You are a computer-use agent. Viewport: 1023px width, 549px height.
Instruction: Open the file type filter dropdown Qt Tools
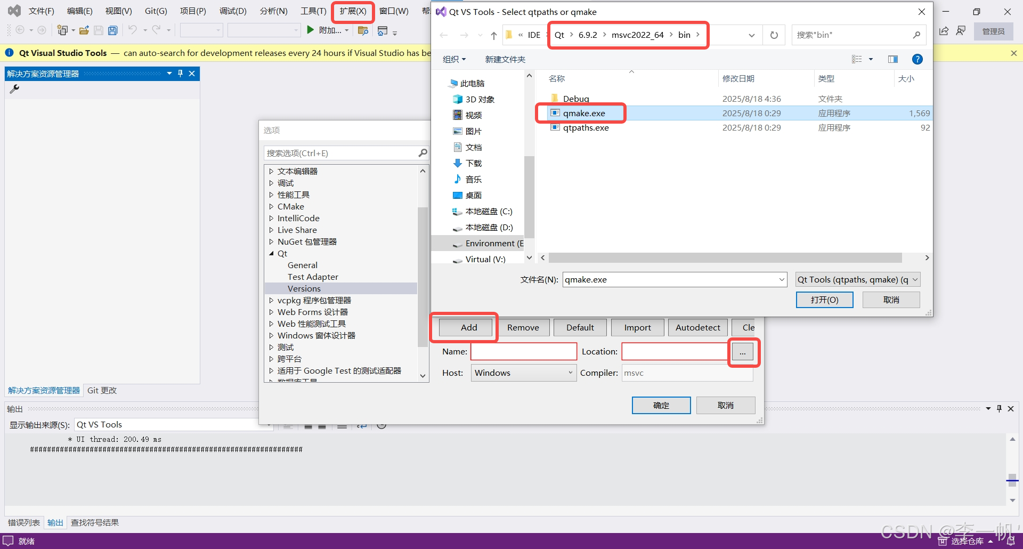857,279
